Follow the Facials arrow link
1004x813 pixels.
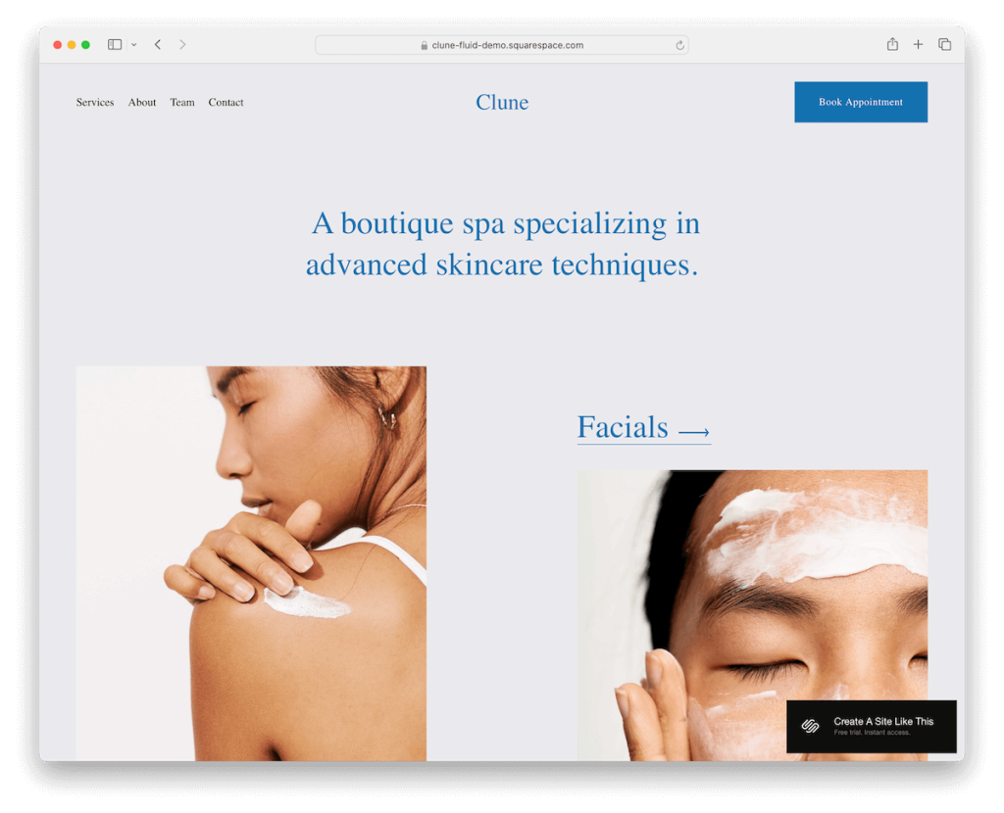click(x=643, y=427)
